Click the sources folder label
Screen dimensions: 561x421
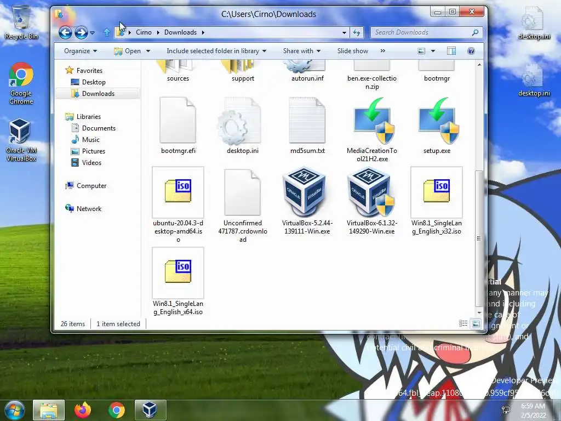tap(178, 78)
